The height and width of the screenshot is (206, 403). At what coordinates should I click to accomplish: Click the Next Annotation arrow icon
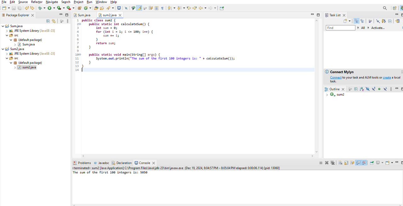tap(169, 8)
